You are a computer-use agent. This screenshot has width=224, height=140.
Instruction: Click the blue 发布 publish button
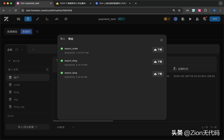pyautogui.click(x=215, y=19)
